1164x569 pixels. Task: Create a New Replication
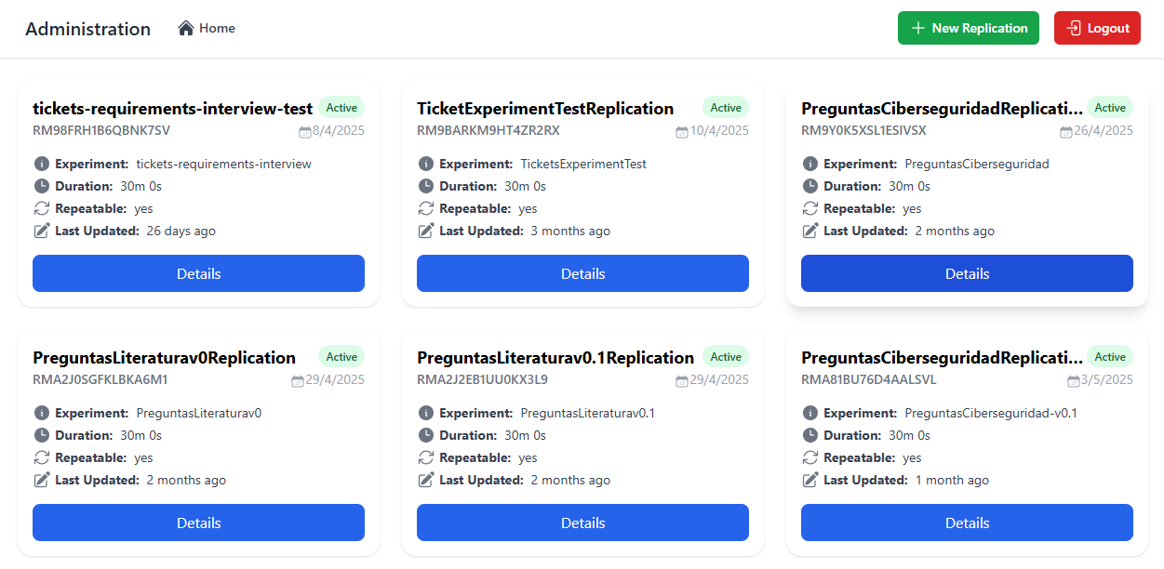coord(969,28)
